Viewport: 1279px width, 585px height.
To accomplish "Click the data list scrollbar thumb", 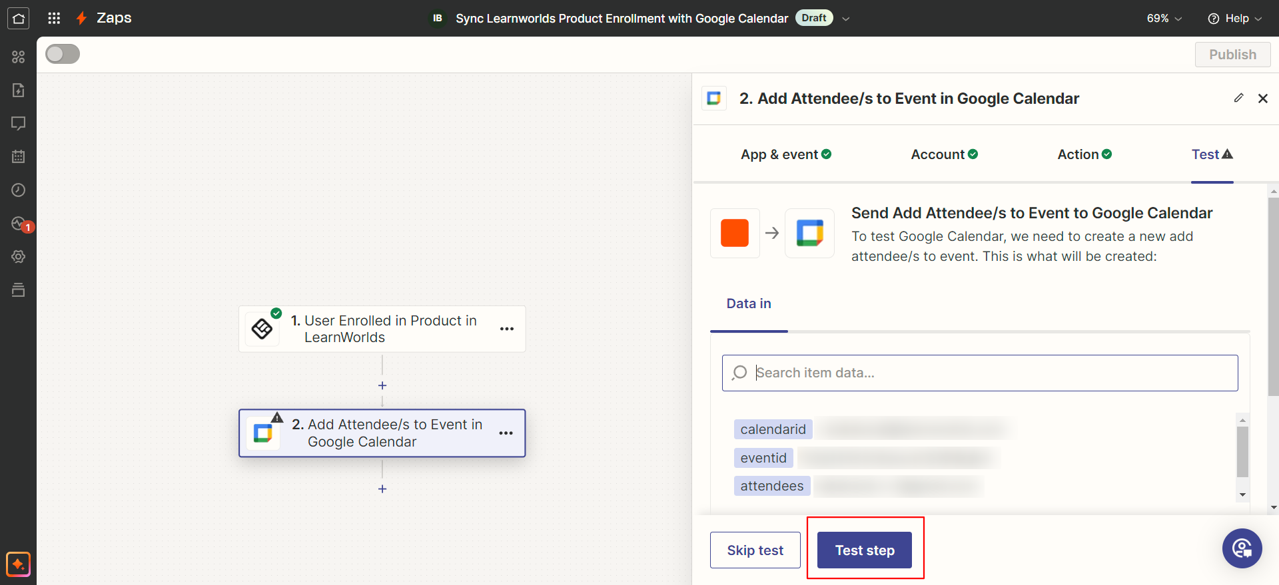I will point(1242,452).
